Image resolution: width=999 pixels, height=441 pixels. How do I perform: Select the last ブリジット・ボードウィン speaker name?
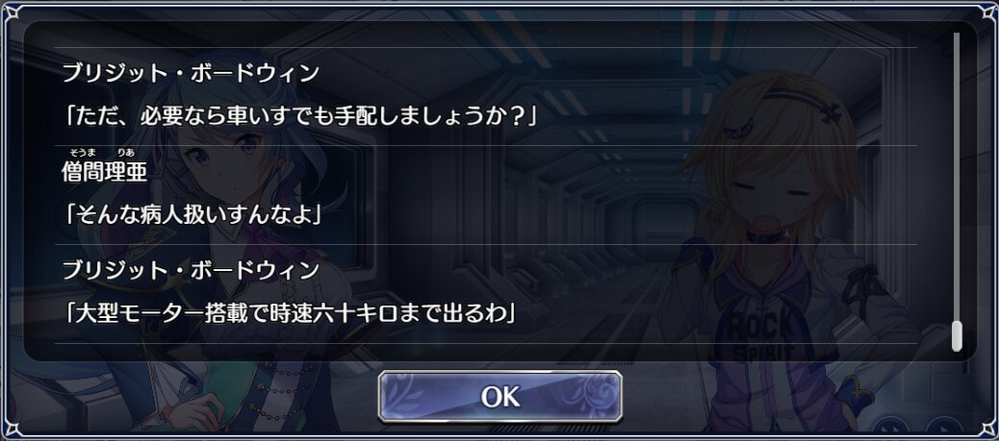[191, 270]
